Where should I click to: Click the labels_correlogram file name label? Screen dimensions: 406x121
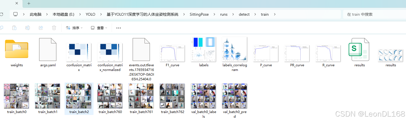pyautogui.click(x=235, y=67)
